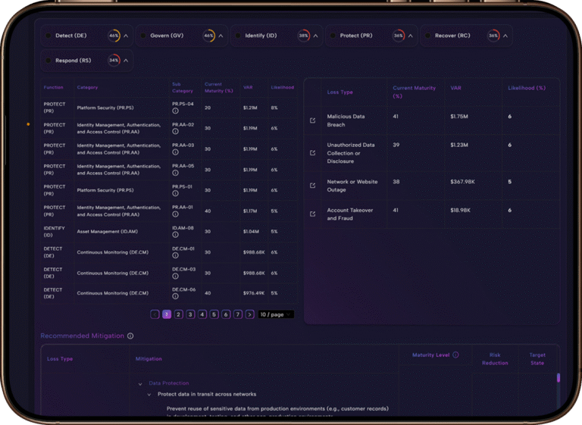The width and height of the screenshot is (582, 425).
Task: Jump to page 7 in pagination
Action: click(238, 314)
